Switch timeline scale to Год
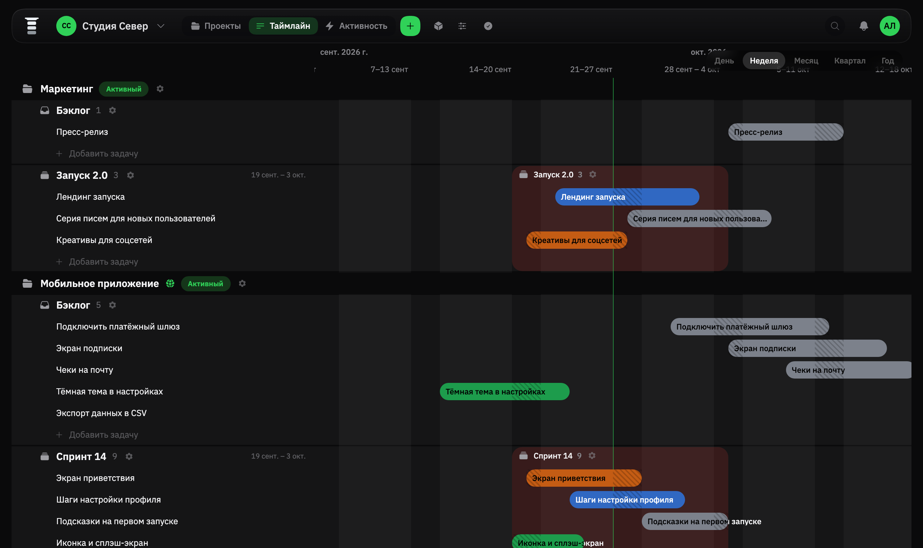Screen dimensions: 923x548 888,61
